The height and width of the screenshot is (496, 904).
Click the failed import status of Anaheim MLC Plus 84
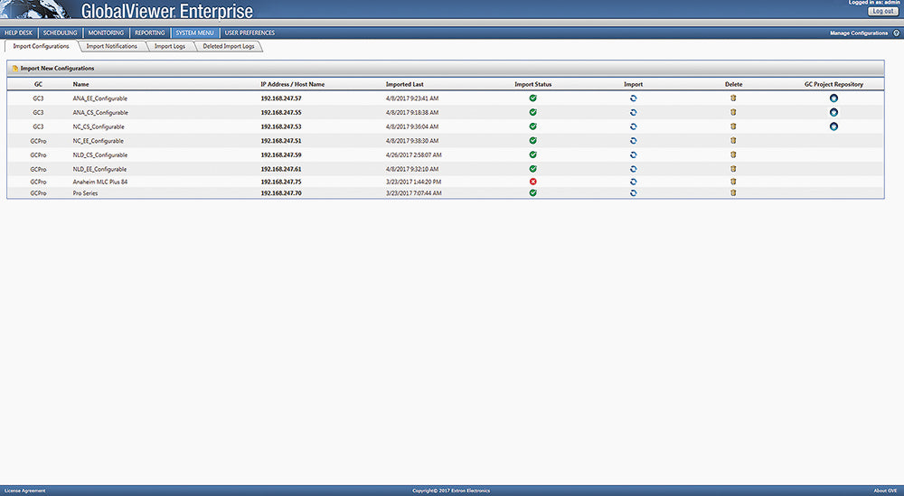coord(533,182)
